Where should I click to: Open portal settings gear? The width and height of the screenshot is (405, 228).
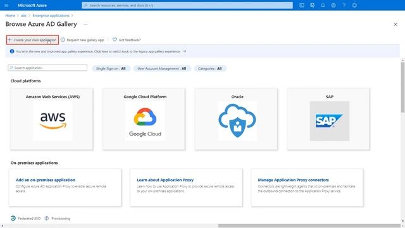(x=333, y=5)
